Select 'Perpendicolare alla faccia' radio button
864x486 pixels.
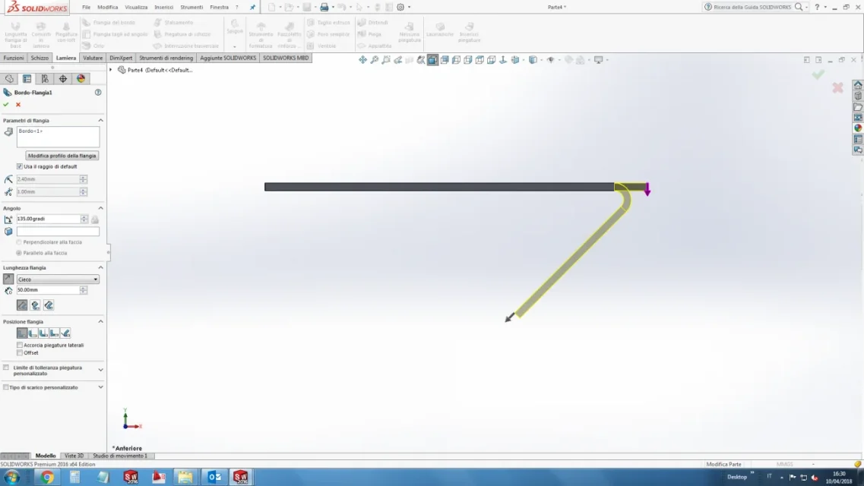point(19,242)
